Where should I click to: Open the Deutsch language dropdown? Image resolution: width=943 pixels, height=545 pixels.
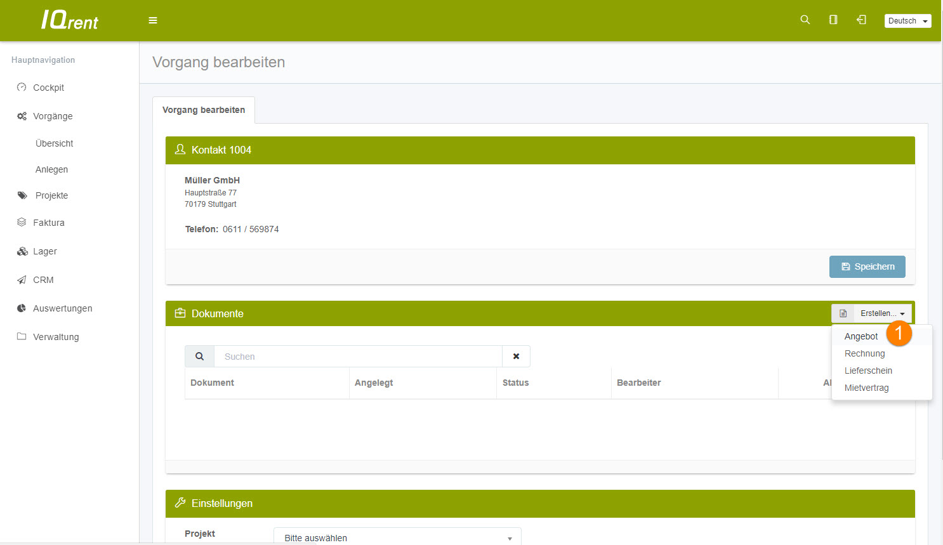tap(907, 21)
